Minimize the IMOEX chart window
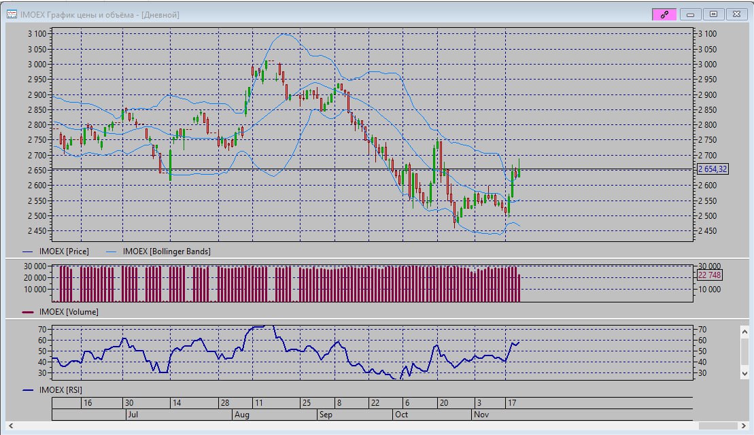This screenshot has width=754, height=435. (x=691, y=14)
